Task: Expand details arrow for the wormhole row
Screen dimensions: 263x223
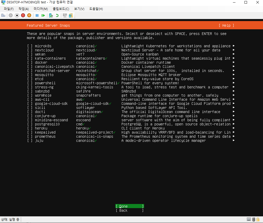Action: point(234,95)
